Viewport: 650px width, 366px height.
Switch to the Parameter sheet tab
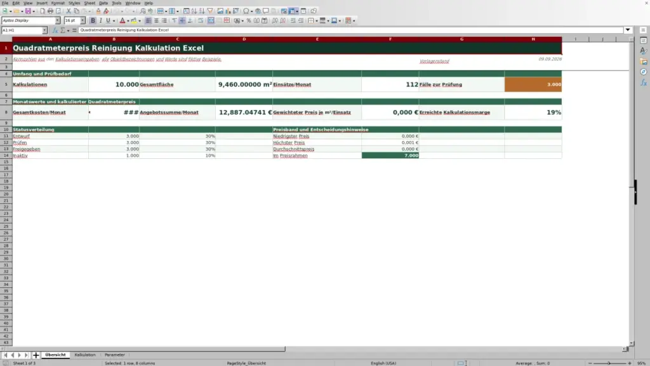(115, 355)
